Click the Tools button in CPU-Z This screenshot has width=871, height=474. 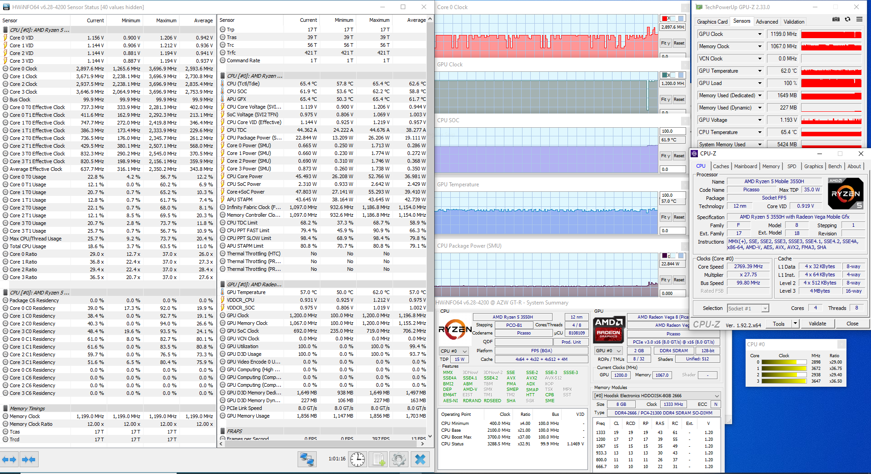(x=779, y=324)
